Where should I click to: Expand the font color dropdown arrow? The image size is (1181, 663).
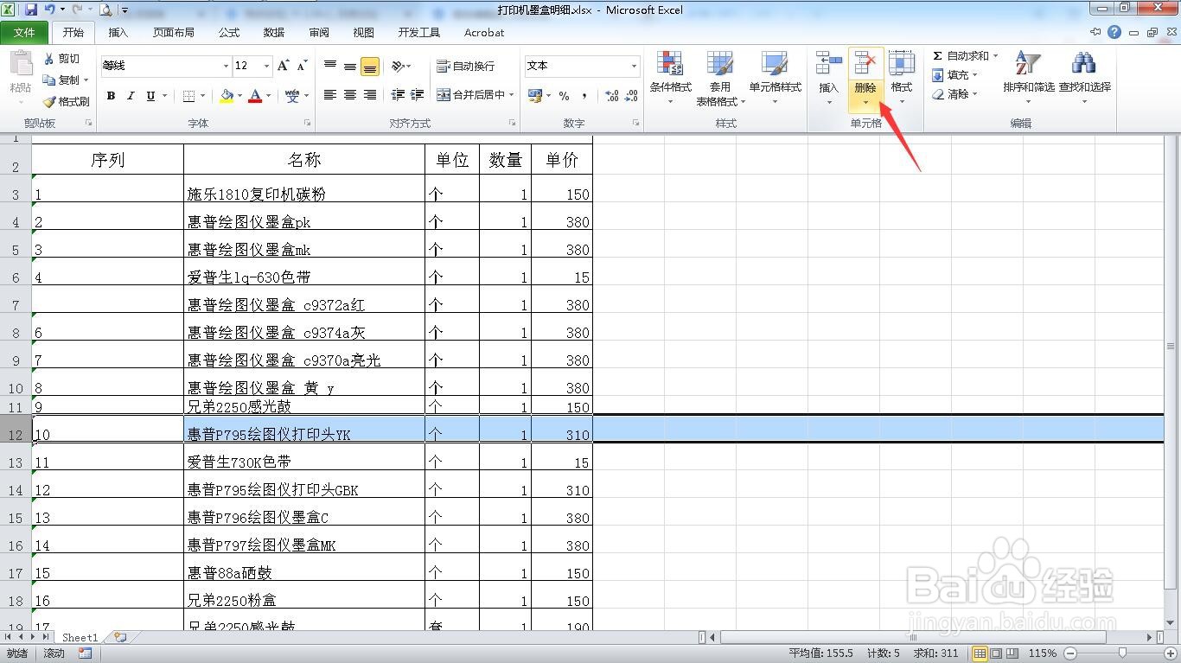pos(269,96)
